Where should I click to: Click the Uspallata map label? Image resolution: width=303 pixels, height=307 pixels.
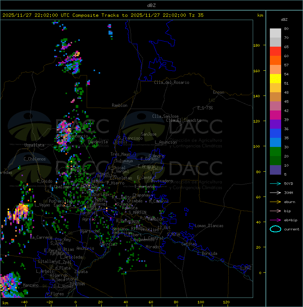pos(34,145)
